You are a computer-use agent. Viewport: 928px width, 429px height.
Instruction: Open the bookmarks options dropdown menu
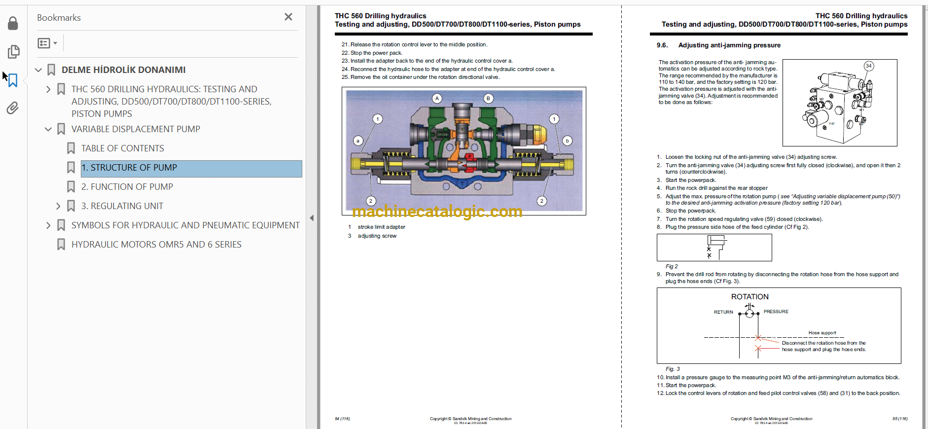point(47,43)
